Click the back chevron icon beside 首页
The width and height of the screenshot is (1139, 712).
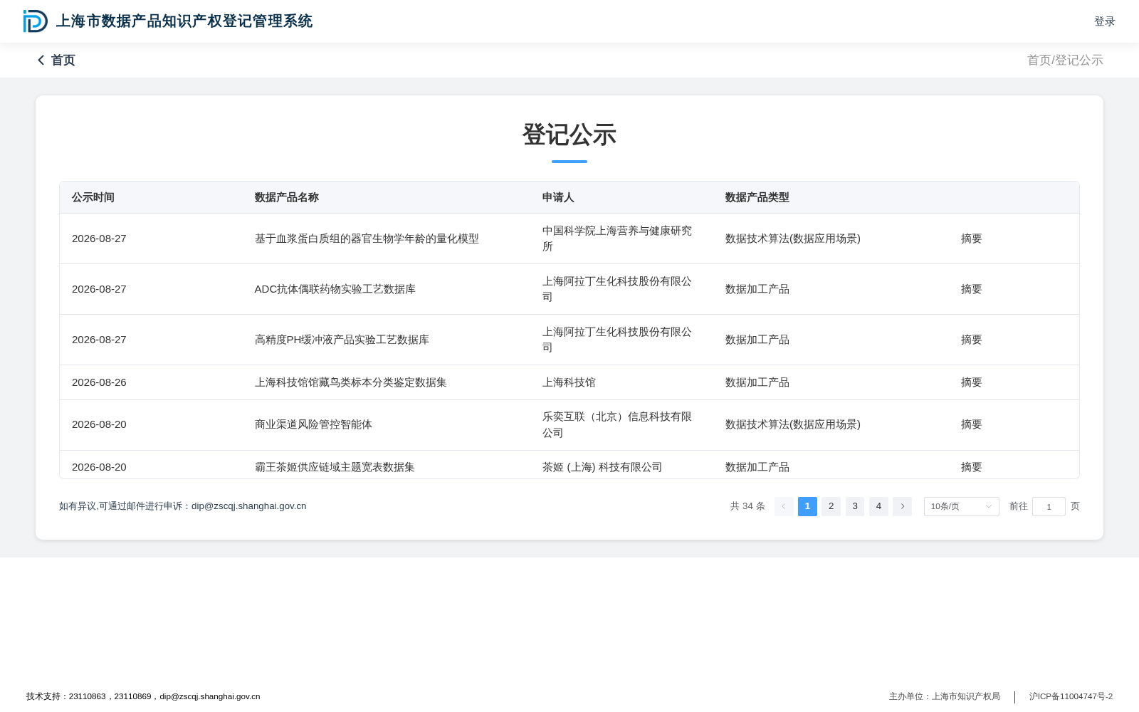coord(41,61)
